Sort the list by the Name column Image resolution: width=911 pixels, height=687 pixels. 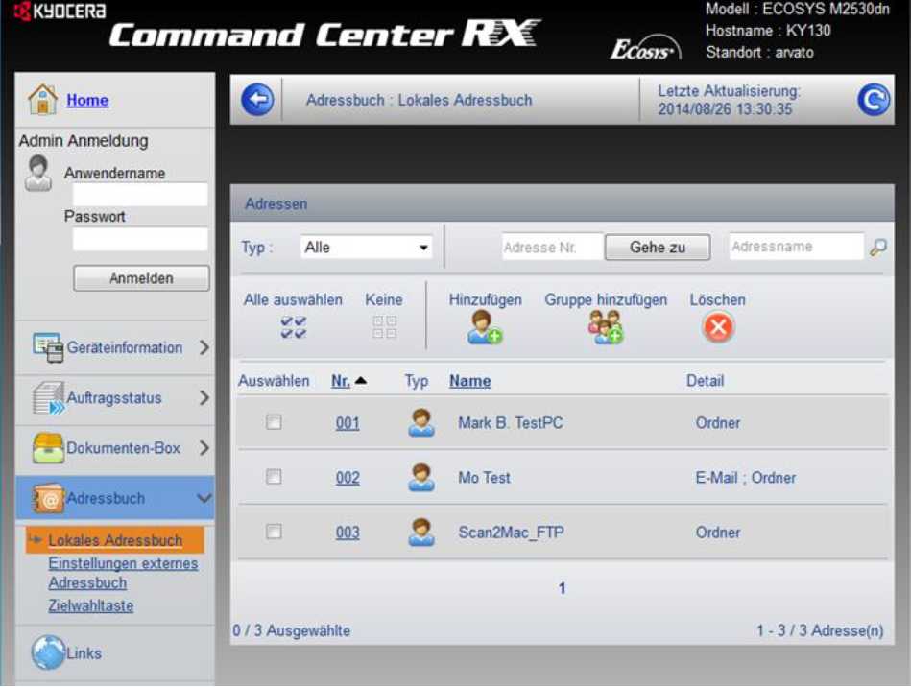(469, 381)
